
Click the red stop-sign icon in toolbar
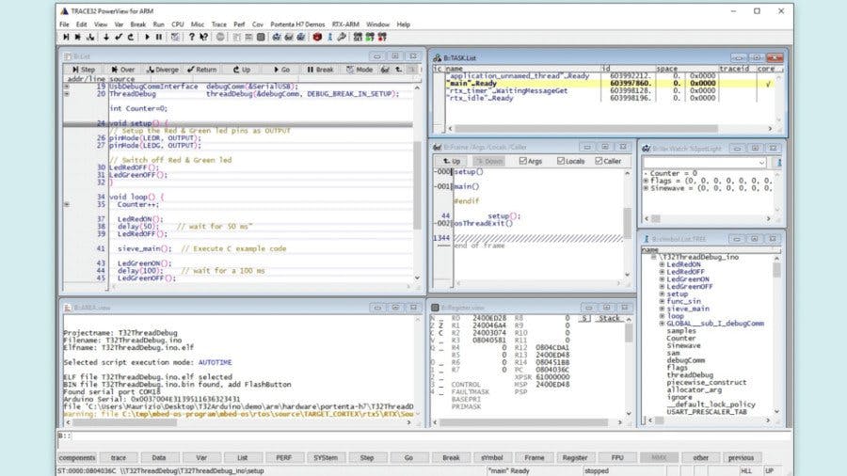pyautogui.click(x=317, y=38)
